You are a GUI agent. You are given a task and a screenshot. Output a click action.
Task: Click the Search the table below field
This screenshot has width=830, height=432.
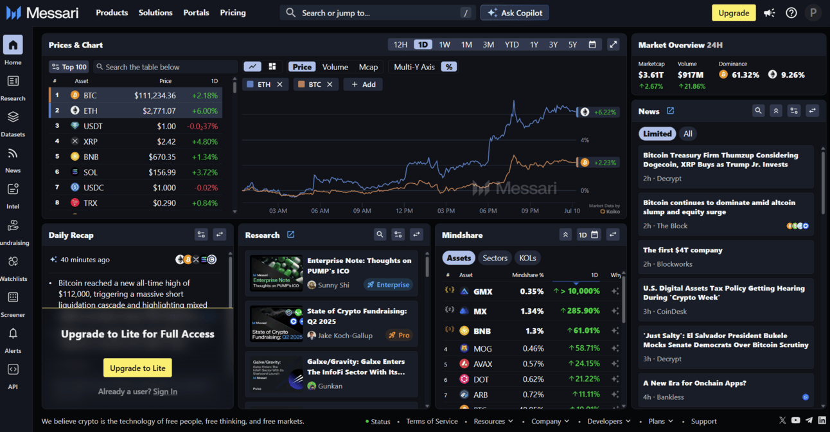(x=166, y=67)
